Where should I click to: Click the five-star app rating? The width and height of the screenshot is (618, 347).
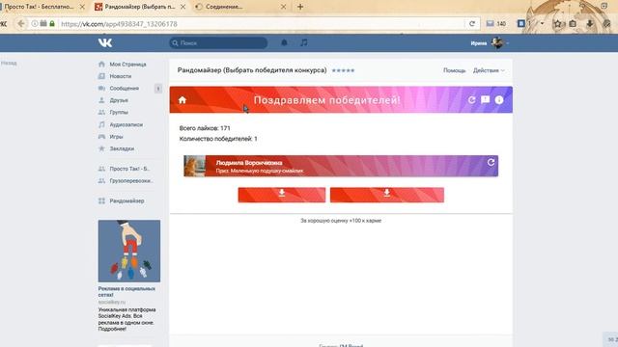click(x=343, y=70)
